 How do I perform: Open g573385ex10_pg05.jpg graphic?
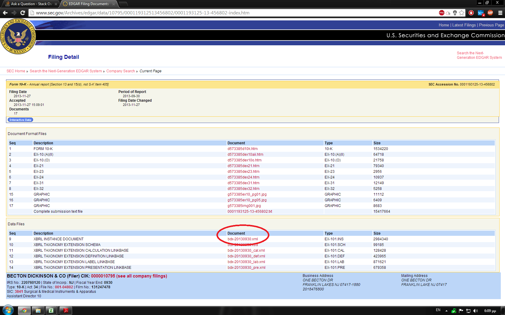(247, 200)
